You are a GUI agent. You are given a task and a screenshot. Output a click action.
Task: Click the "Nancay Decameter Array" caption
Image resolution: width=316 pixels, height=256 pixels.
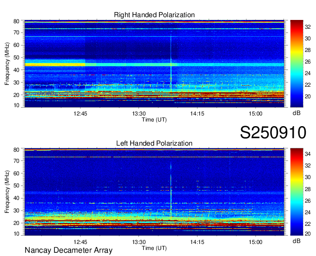click(x=68, y=250)
